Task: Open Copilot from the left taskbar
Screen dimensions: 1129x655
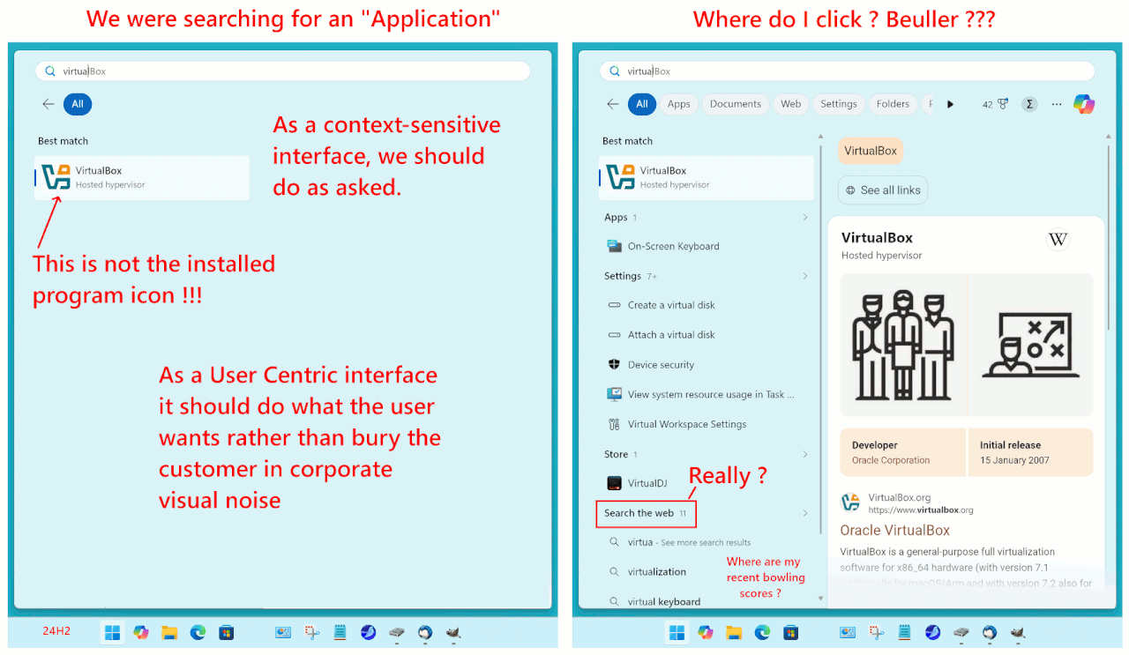Action: (x=140, y=632)
